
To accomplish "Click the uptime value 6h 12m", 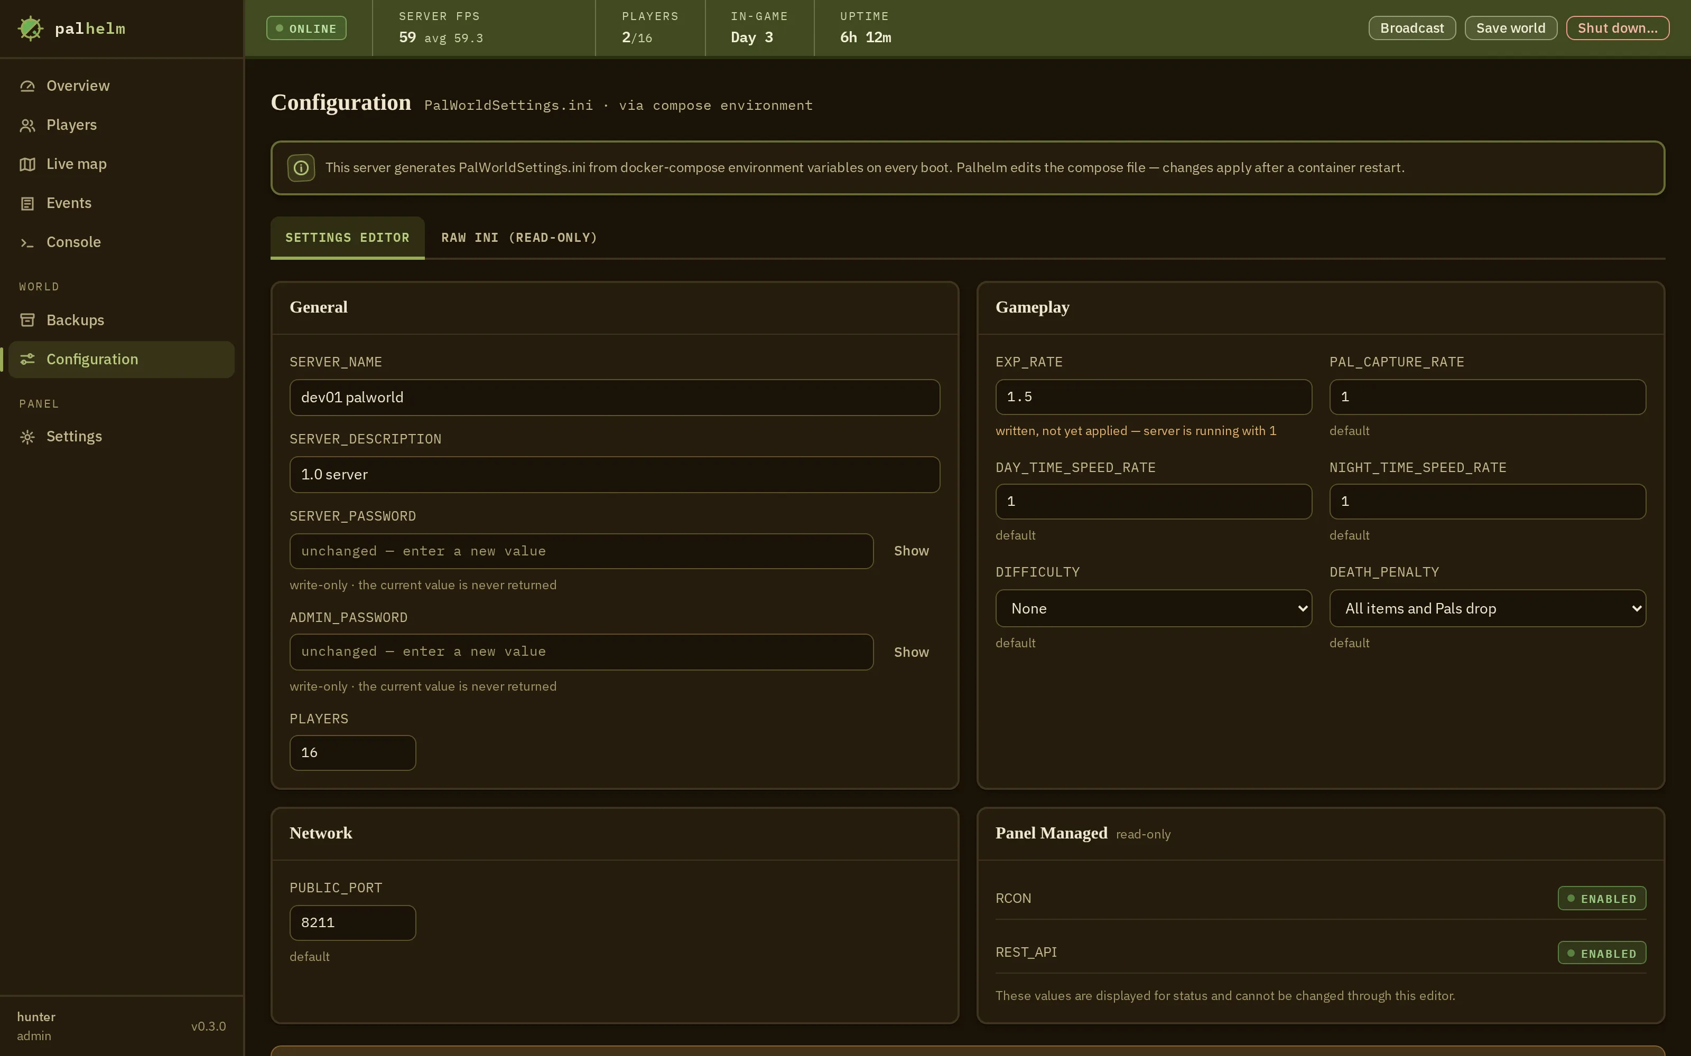I will [x=865, y=37].
